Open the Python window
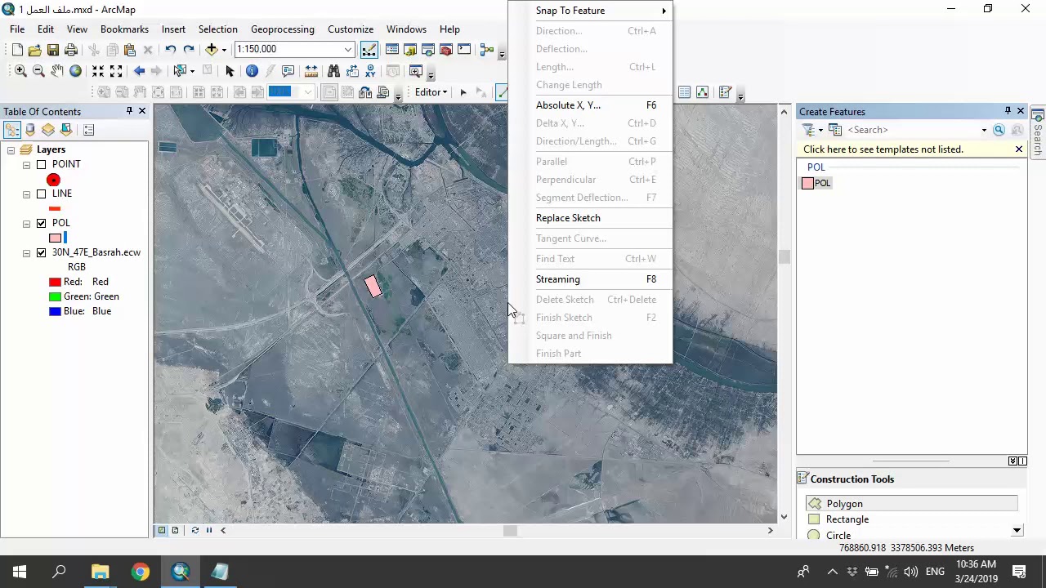This screenshot has height=588, width=1046. (464, 49)
